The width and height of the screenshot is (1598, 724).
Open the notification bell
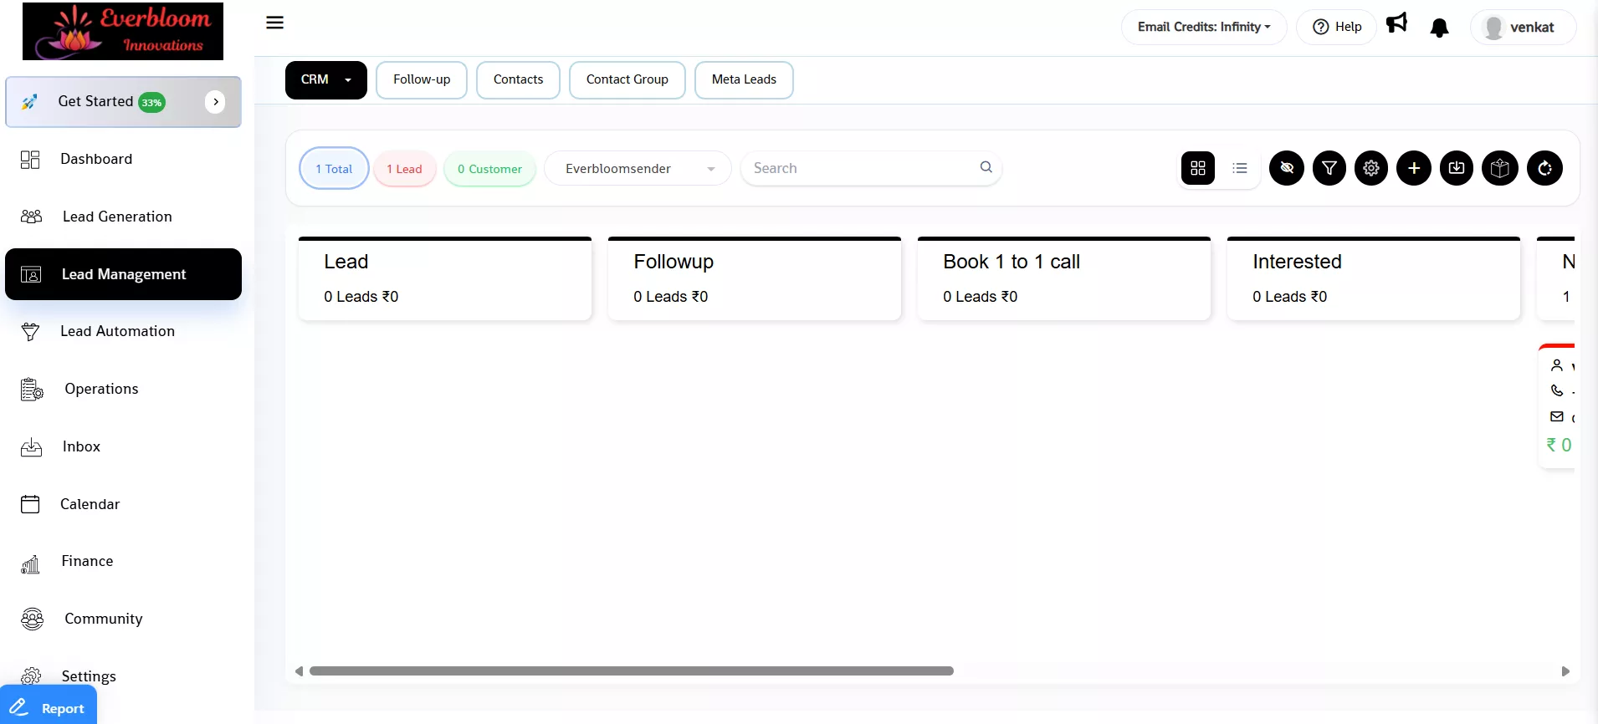coord(1439,28)
